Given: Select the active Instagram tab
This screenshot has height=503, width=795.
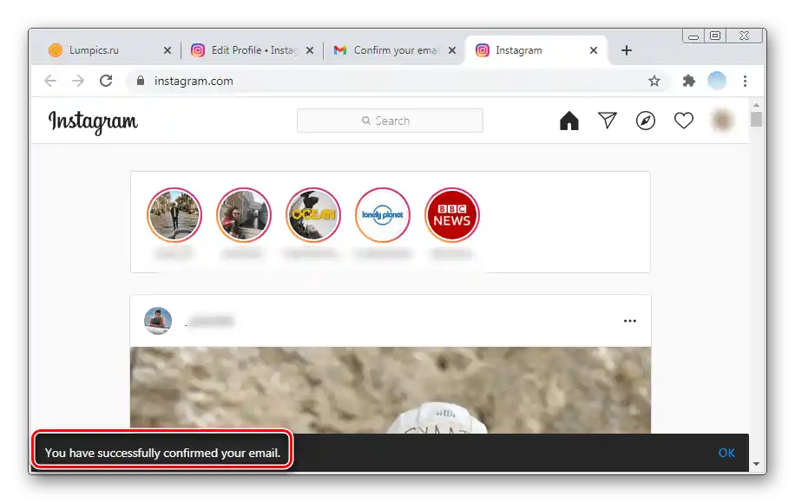Looking at the screenshot, I should point(535,50).
